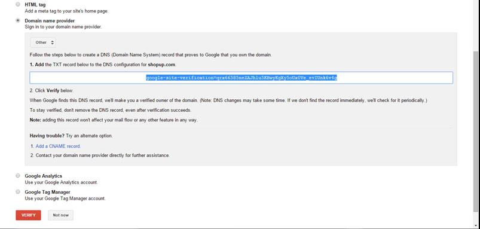Select the Google Analytics radio option
Screen dimensions: 480x229
(18, 176)
